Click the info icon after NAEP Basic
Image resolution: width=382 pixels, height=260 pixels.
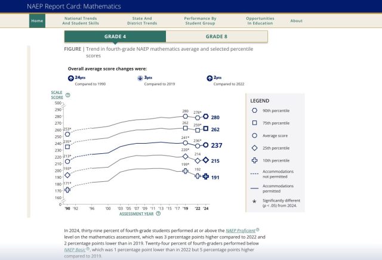coord(87,250)
